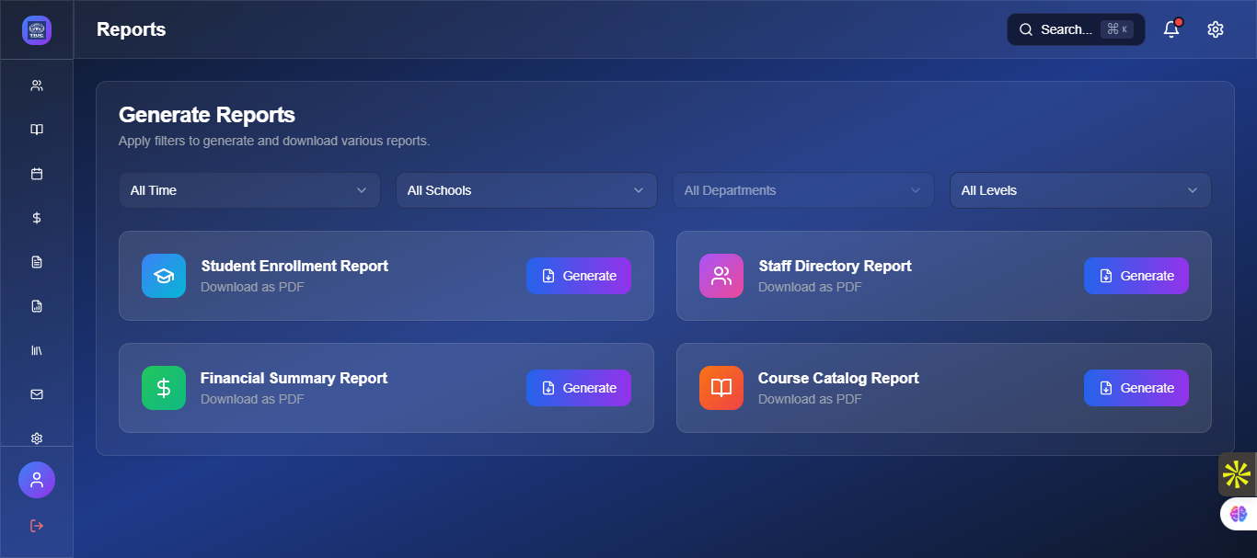The height and width of the screenshot is (558, 1257).
Task: Click the open book sidebar icon
Action: pyautogui.click(x=37, y=130)
